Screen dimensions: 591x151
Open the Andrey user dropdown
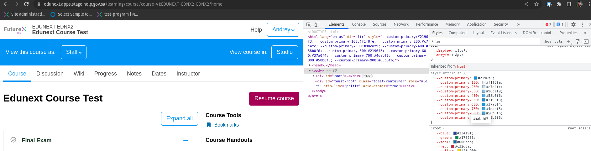pos(283,30)
